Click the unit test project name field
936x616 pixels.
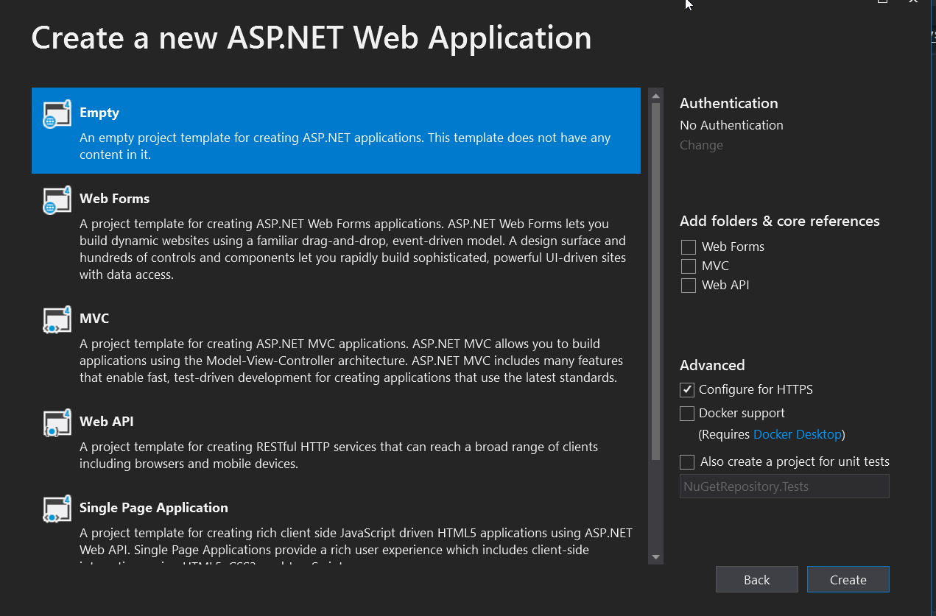click(784, 486)
